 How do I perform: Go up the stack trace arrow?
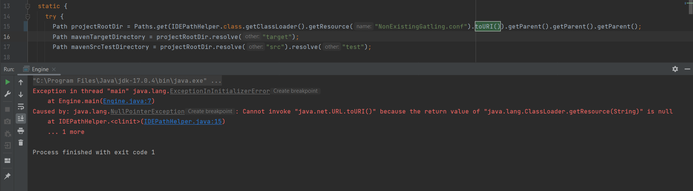click(21, 82)
